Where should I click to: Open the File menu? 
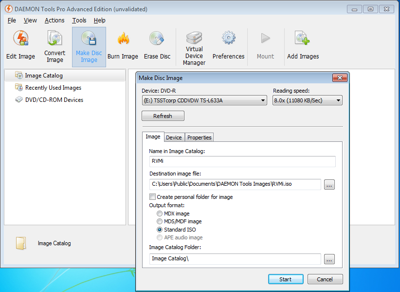(12, 20)
